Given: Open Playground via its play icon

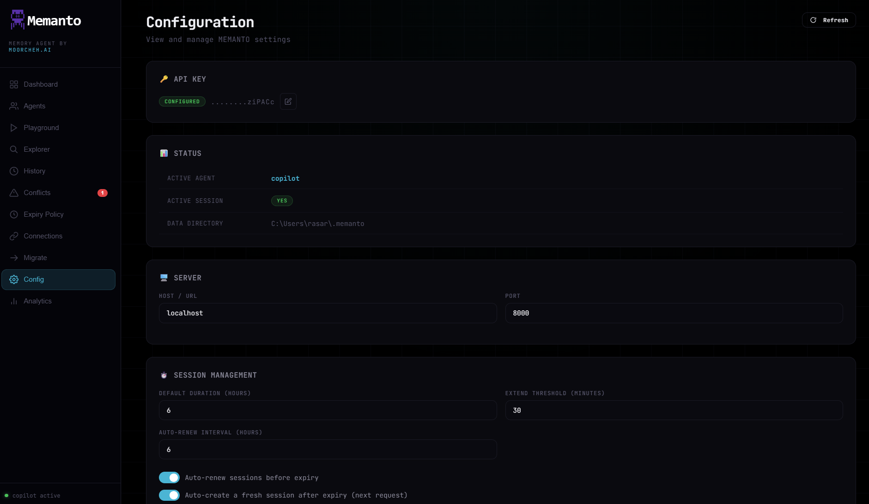Looking at the screenshot, I should click(x=14, y=128).
